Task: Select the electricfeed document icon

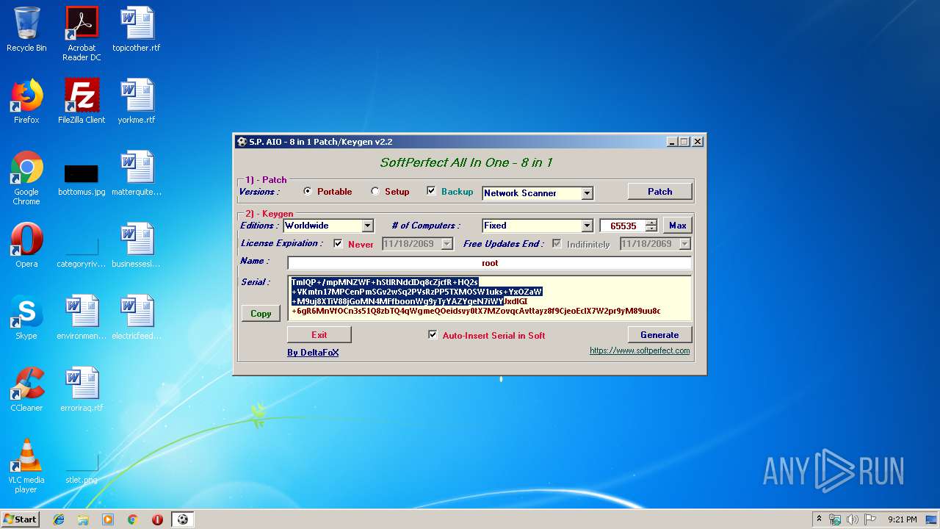Action: (136, 317)
